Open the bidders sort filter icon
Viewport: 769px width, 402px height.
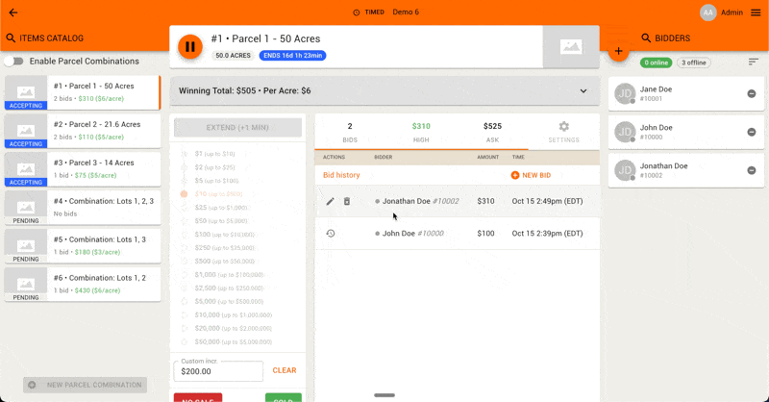(x=754, y=63)
